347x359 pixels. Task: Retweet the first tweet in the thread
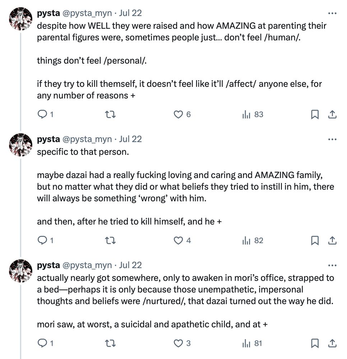pyautogui.click(x=111, y=115)
